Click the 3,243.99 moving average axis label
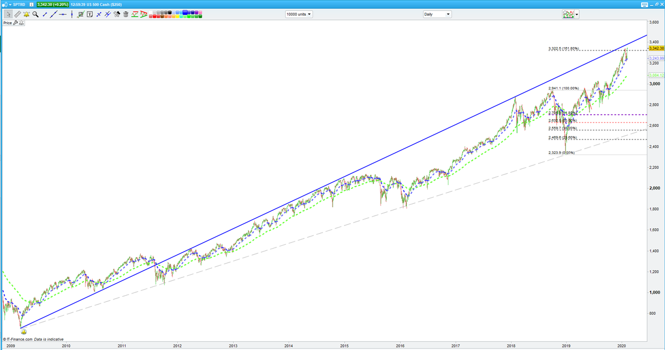The height and width of the screenshot is (350, 665). pyautogui.click(x=656, y=58)
